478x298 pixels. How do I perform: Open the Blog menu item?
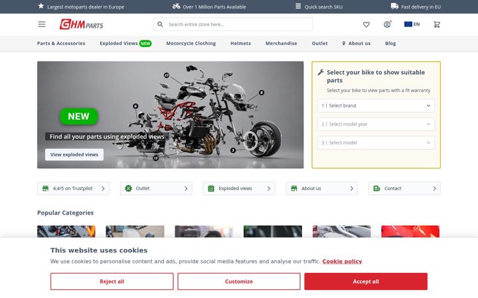(x=390, y=44)
